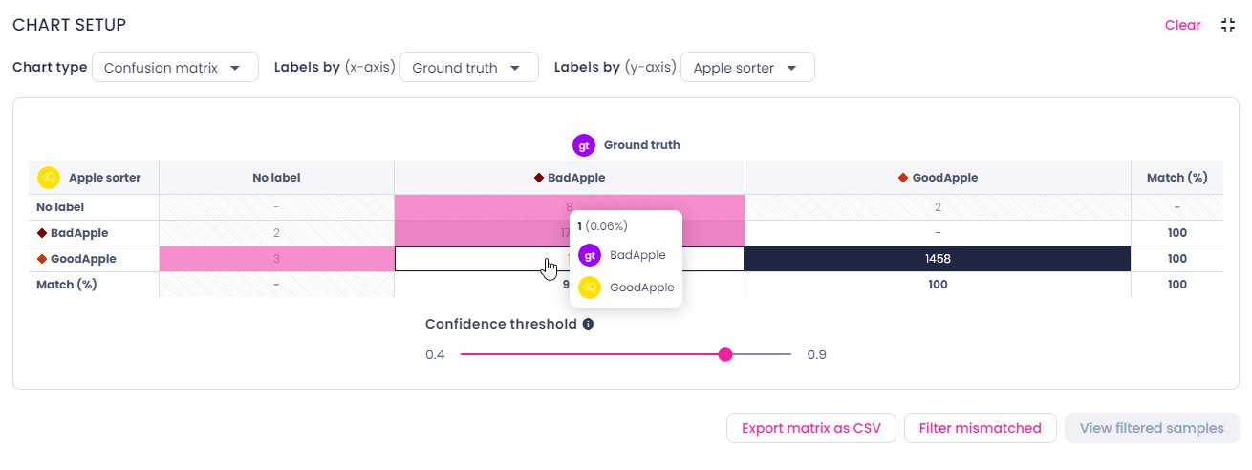Screen dimensions: 1252x470
Task: Click the purple gt icon in the tooltip
Action: pos(590,255)
